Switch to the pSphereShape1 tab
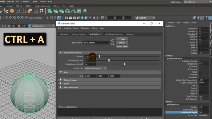The image size is (212, 119). coord(79,34)
